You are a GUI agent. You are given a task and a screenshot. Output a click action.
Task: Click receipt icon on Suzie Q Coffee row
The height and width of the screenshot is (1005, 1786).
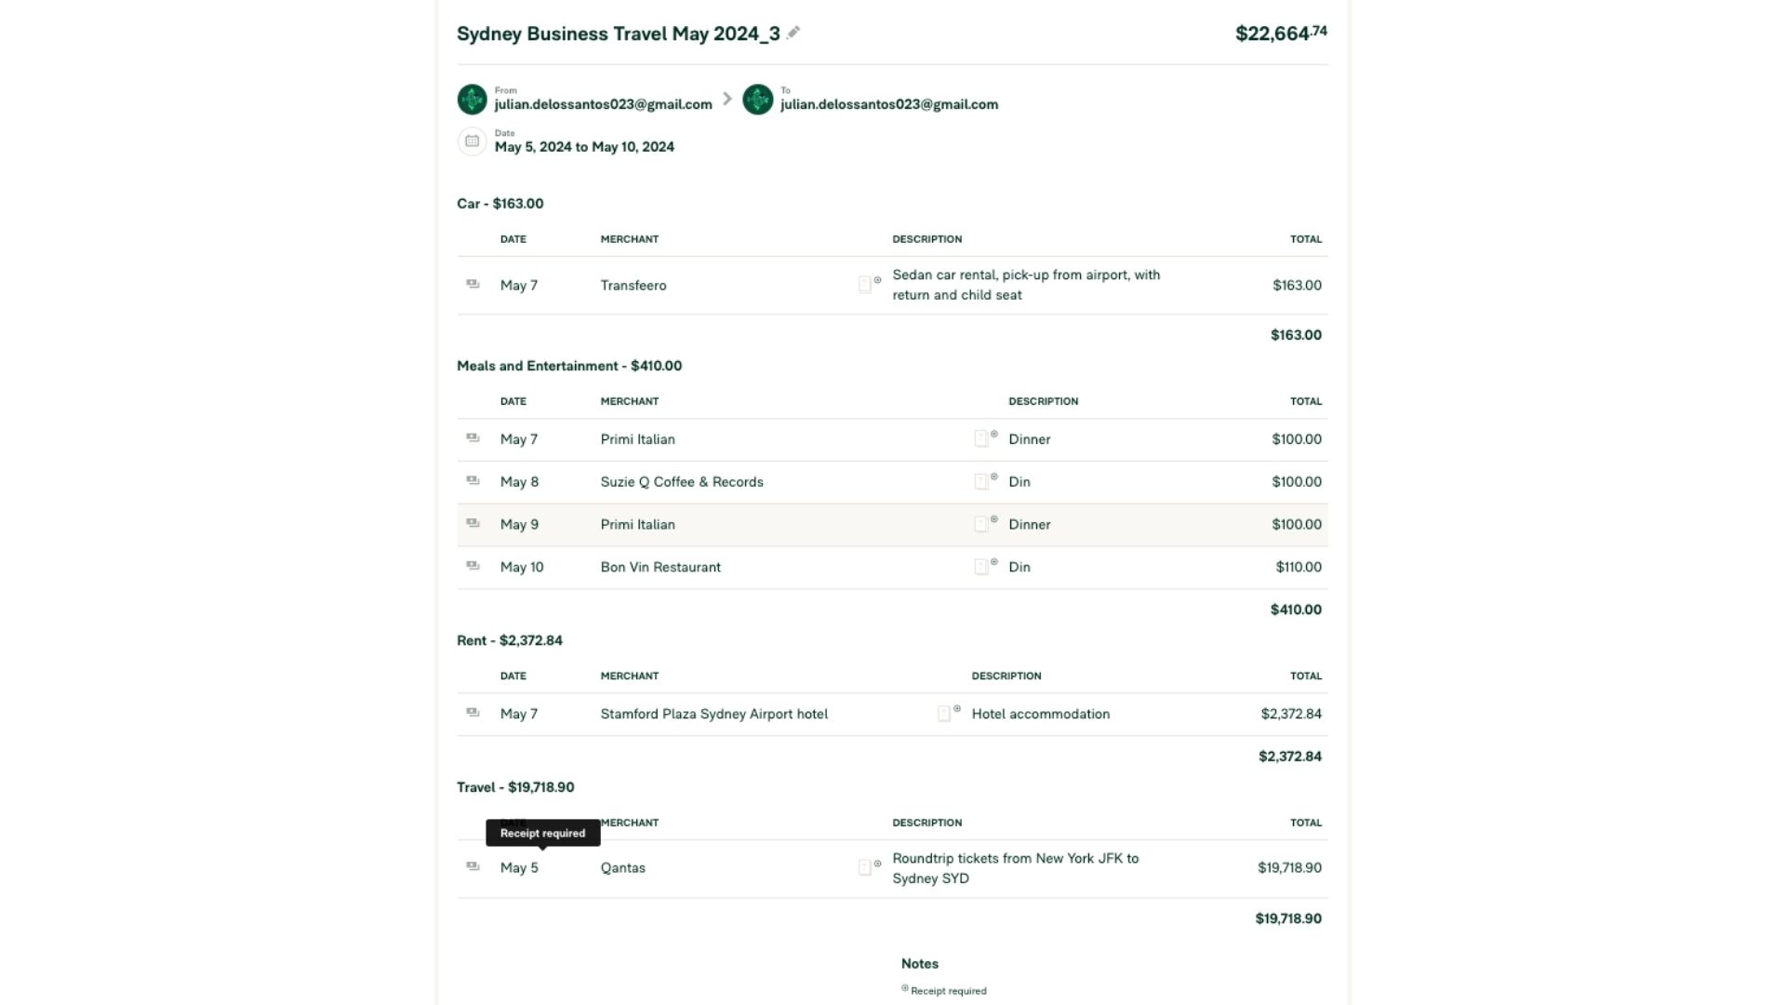980,482
